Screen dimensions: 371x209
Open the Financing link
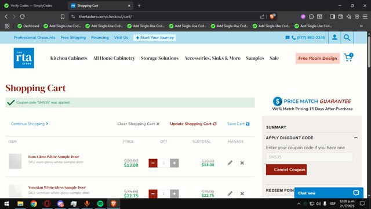point(100,37)
